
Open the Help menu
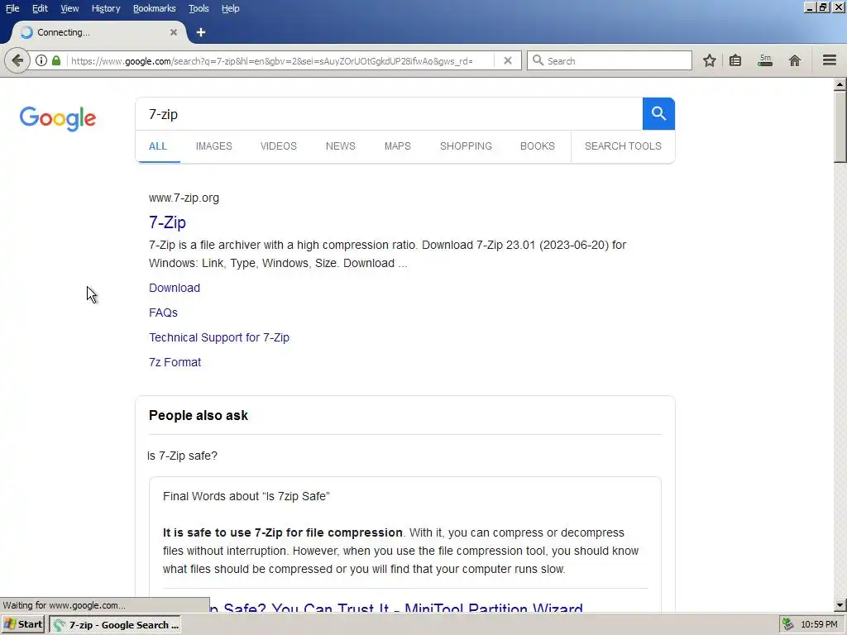[230, 8]
